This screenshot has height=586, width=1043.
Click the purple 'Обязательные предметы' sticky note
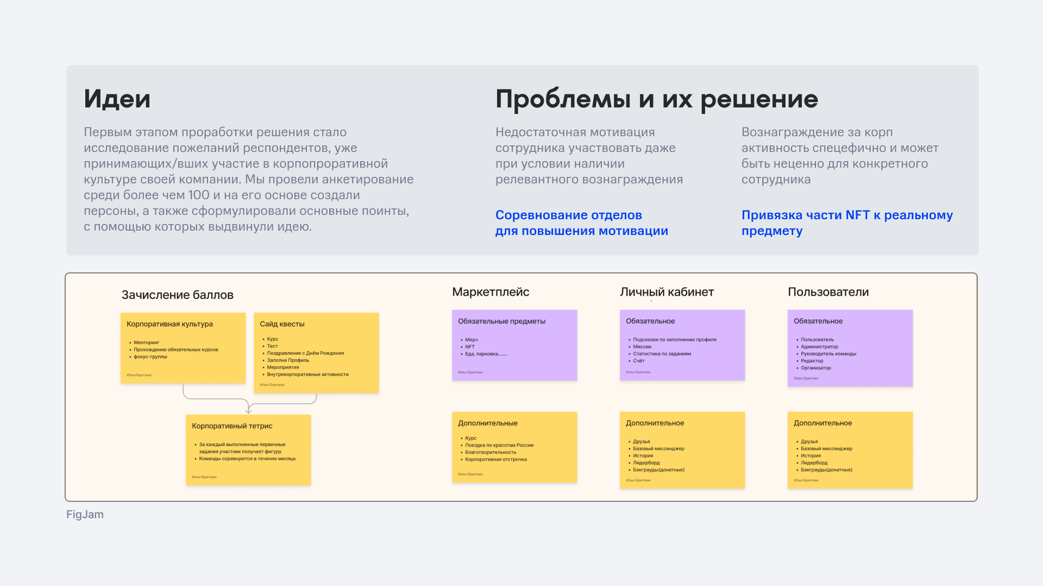514,345
